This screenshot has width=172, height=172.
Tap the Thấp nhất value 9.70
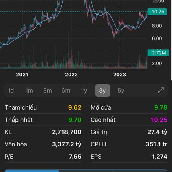click(x=75, y=120)
